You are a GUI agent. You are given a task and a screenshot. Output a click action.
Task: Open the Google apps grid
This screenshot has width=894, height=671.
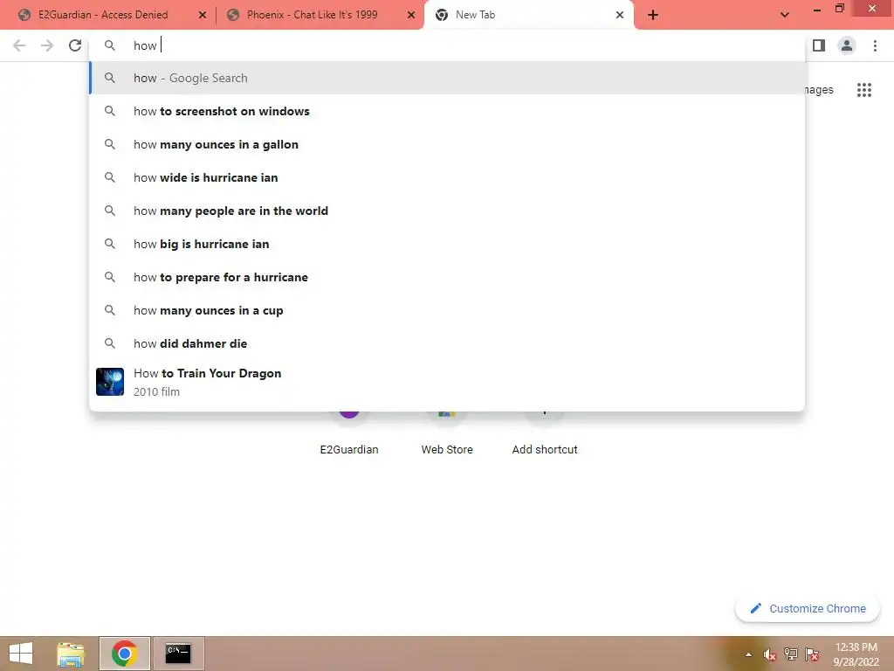tap(863, 90)
